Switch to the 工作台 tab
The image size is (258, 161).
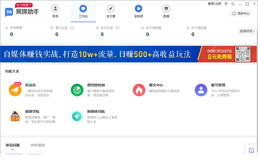click(83, 9)
